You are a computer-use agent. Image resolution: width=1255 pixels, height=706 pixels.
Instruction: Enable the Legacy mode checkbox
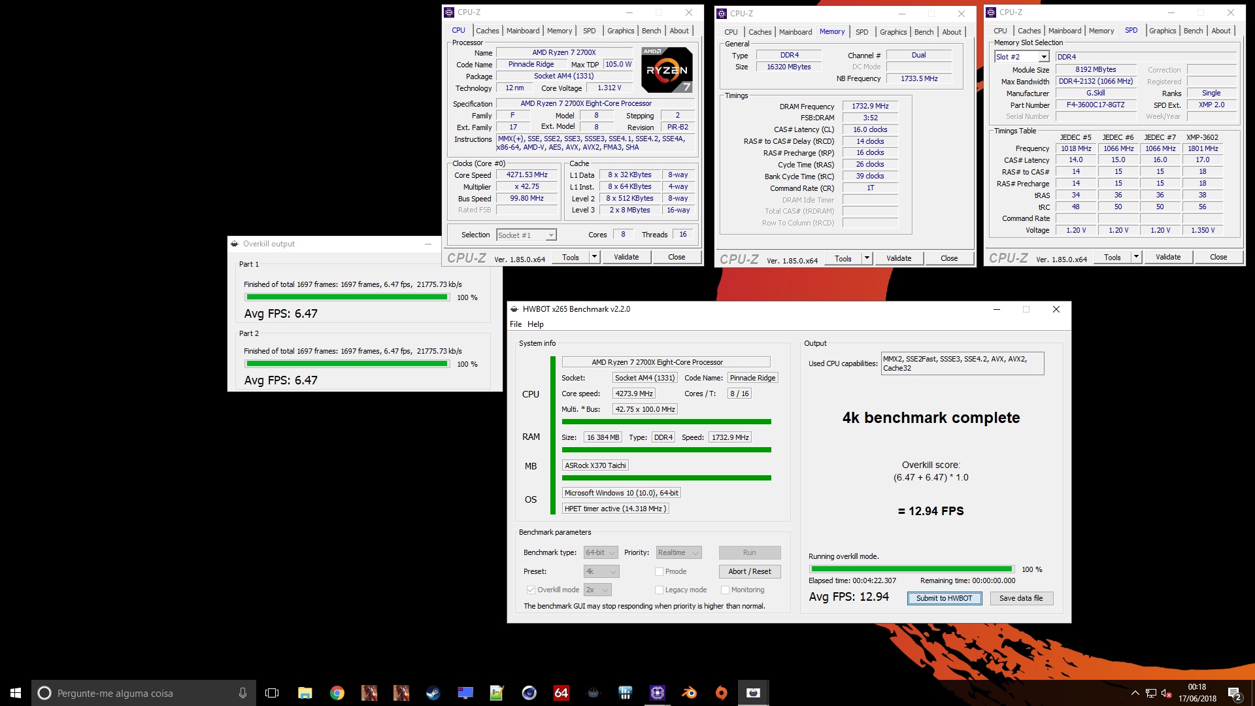click(659, 590)
